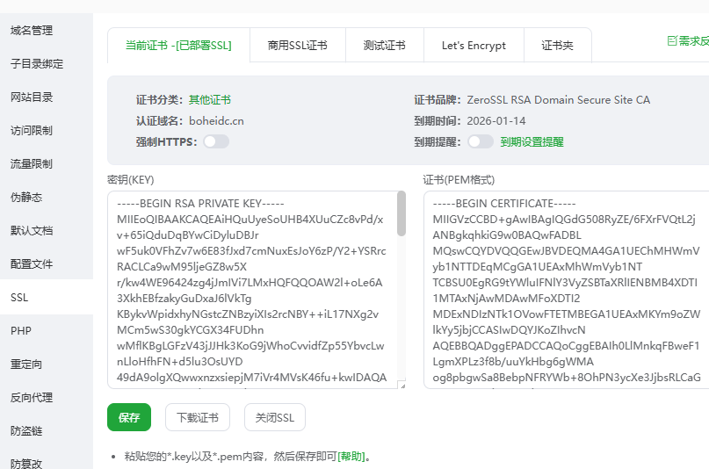Open 访问限制 sidebar item

click(x=32, y=131)
